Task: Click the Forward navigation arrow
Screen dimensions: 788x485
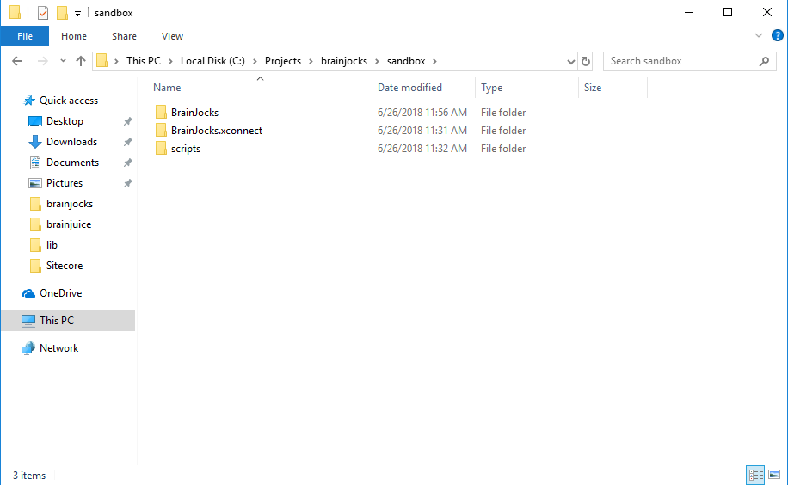Action: (43, 61)
